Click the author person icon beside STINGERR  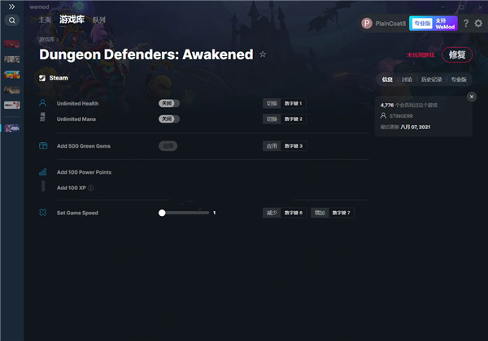(383, 116)
